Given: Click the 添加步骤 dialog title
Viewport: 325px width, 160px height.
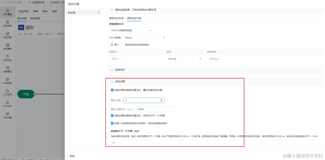Looking at the screenshot, I should pos(73,4).
